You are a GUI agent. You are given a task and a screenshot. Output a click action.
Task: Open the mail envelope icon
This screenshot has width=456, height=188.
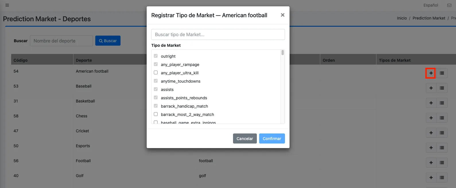tap(449, 5)
